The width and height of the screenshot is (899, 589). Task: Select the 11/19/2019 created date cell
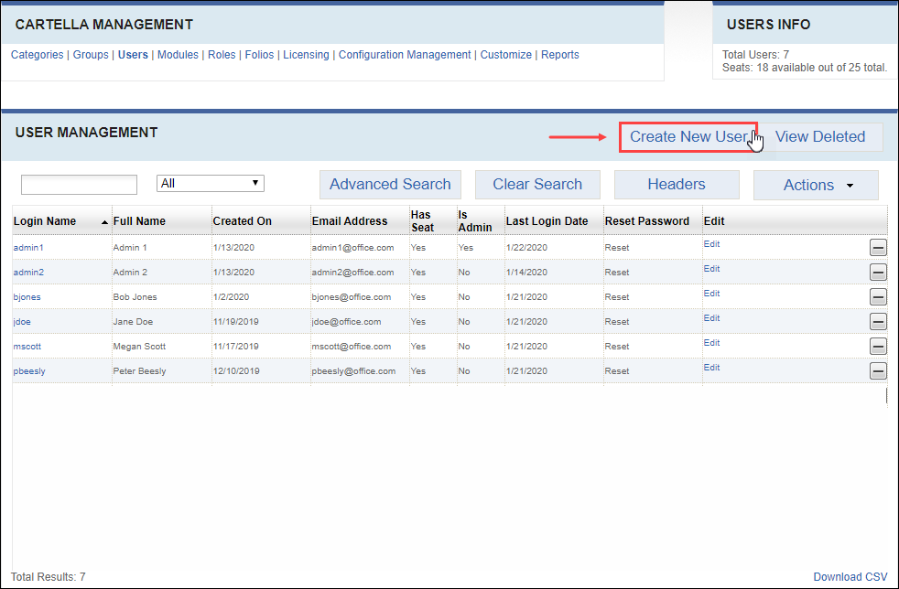click(x=235, y=321)
